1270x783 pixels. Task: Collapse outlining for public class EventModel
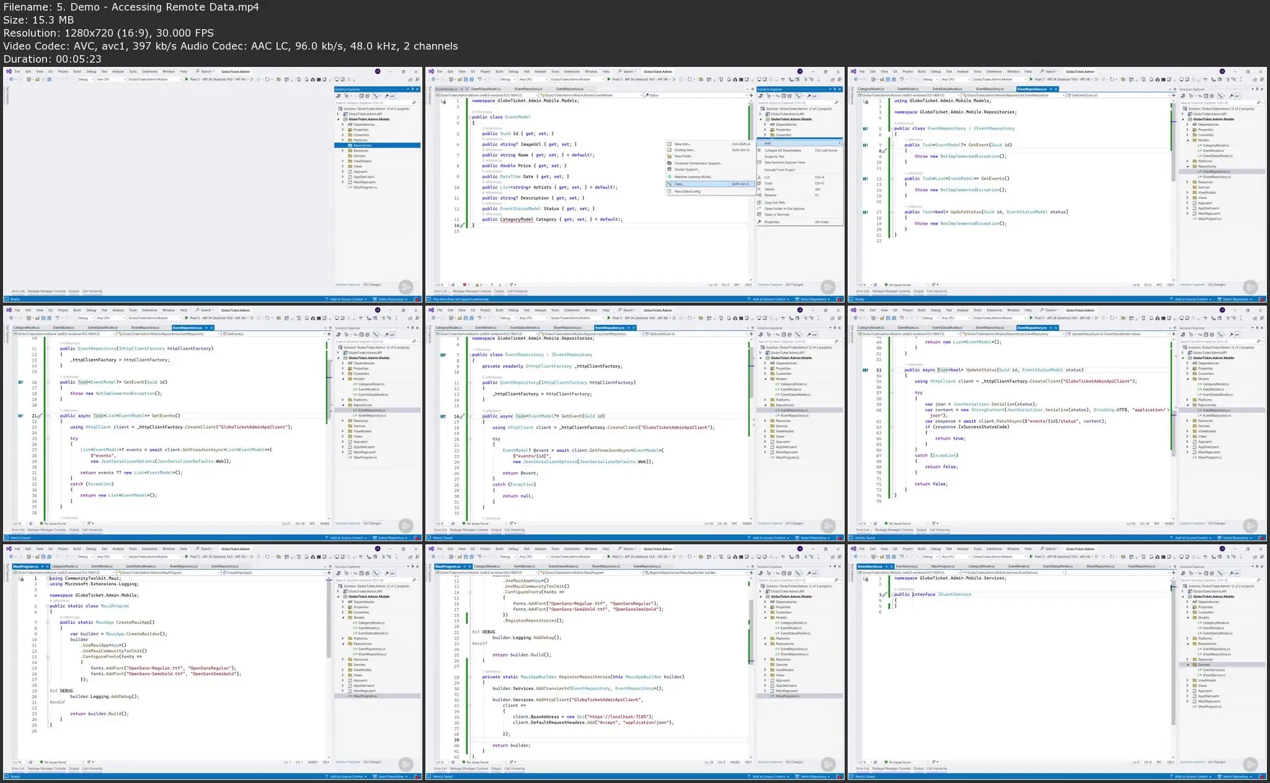pos(469,117)
